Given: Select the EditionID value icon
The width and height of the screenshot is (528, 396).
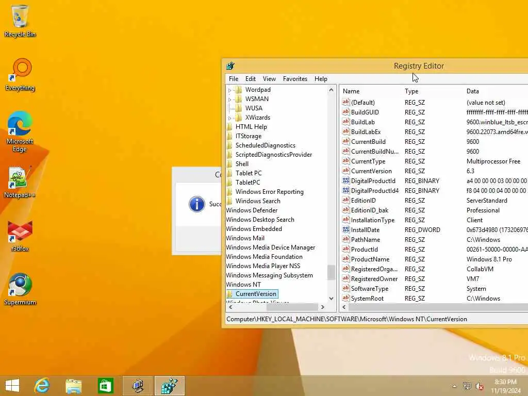Looking at the screenshot, I should [346, 201].
